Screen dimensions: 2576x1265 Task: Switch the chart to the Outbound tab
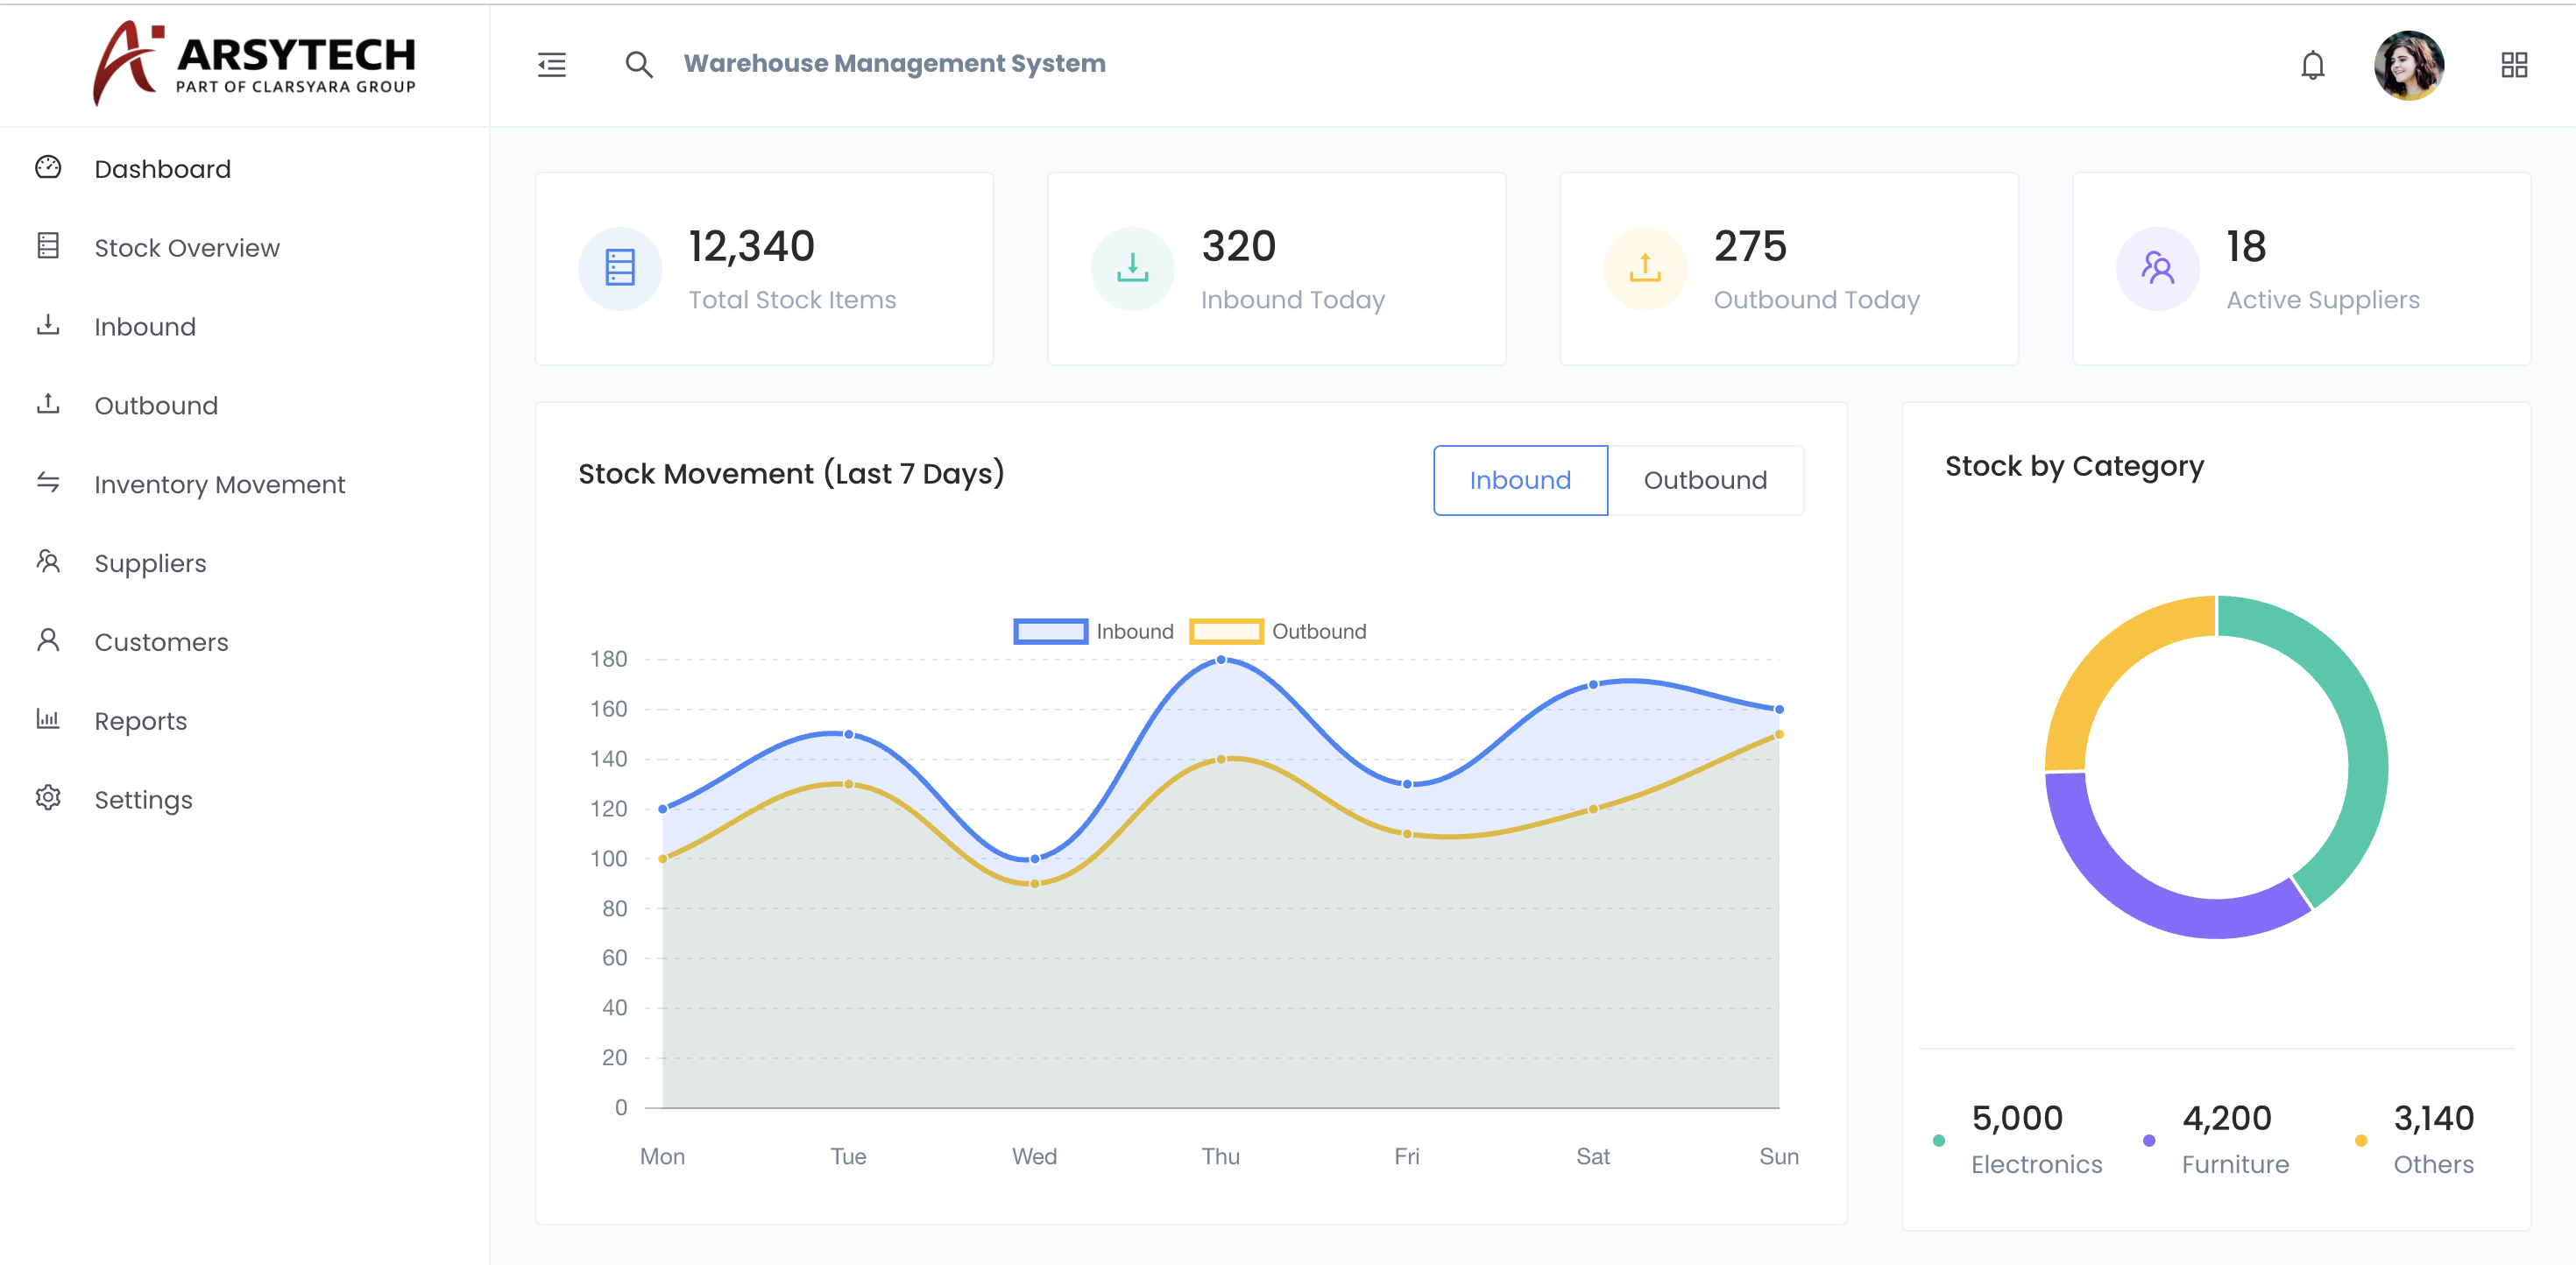tap(1705, 480)
